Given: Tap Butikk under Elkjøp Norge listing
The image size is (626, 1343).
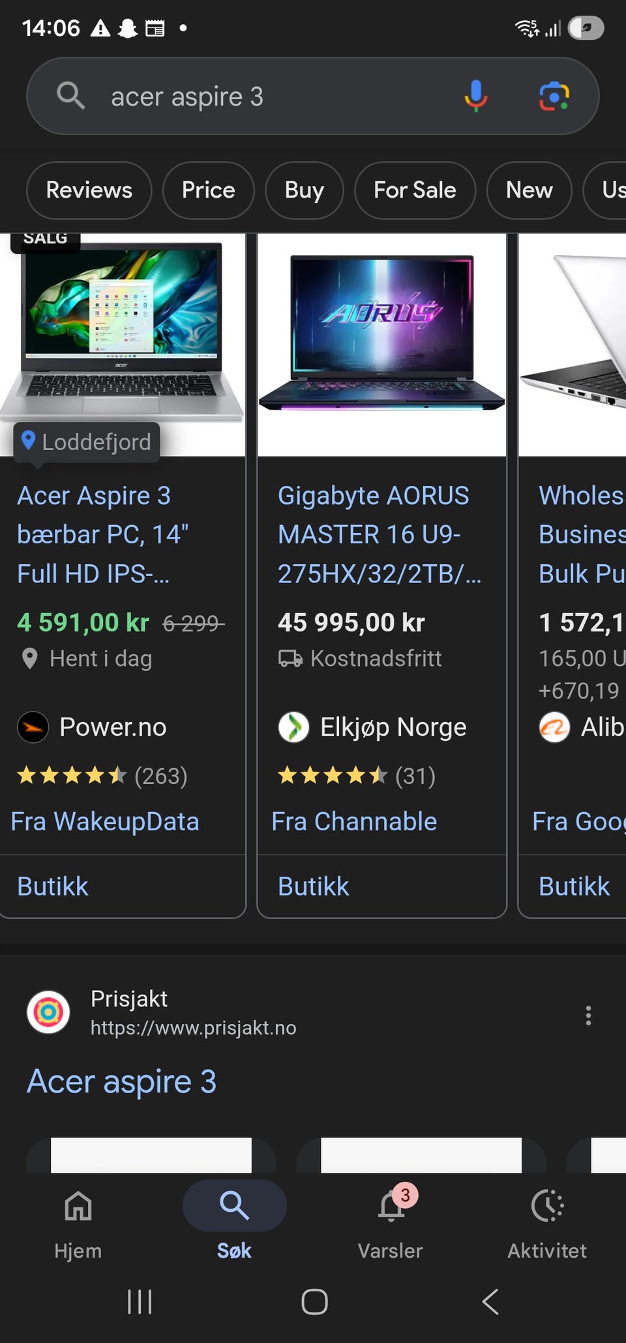Looking at the screenshot, I should tap(314, 886).
